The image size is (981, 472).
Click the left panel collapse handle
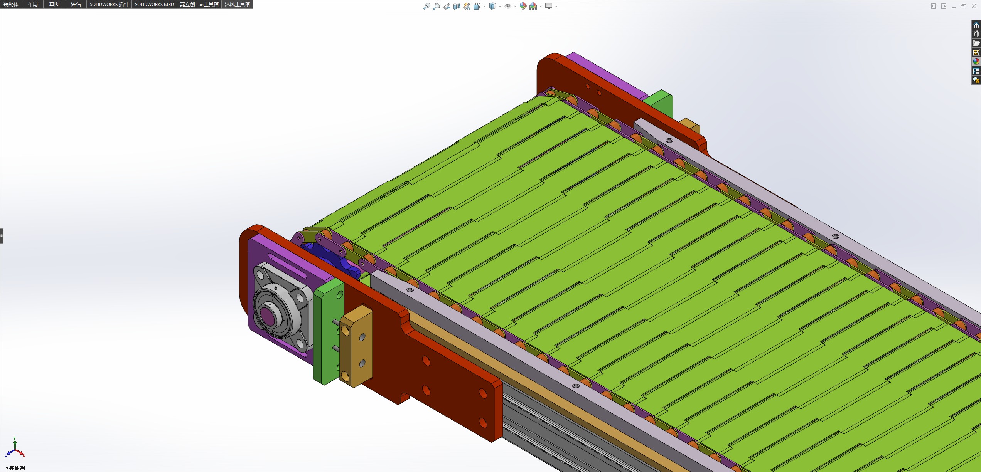2,236
